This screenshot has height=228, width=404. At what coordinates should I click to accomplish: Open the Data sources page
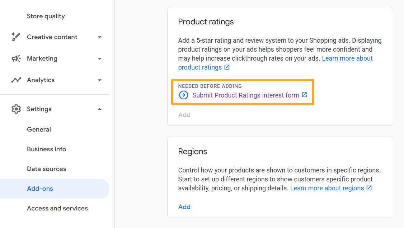(x=46, y=169)
